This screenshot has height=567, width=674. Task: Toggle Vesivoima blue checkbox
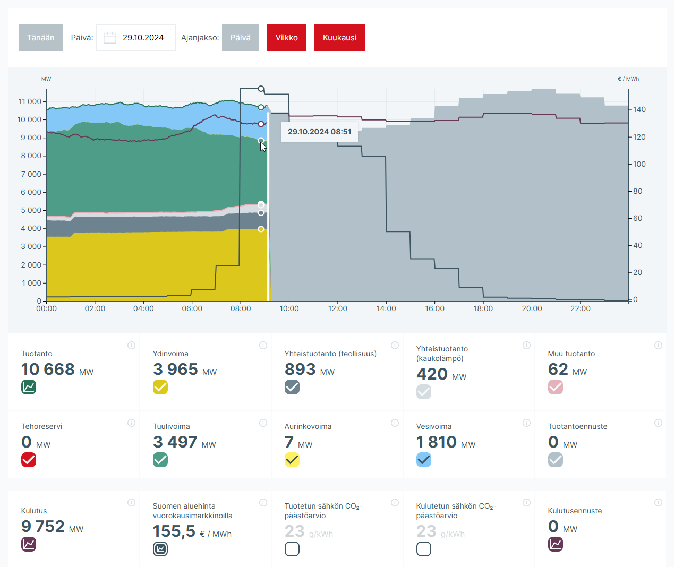[424, 460]
